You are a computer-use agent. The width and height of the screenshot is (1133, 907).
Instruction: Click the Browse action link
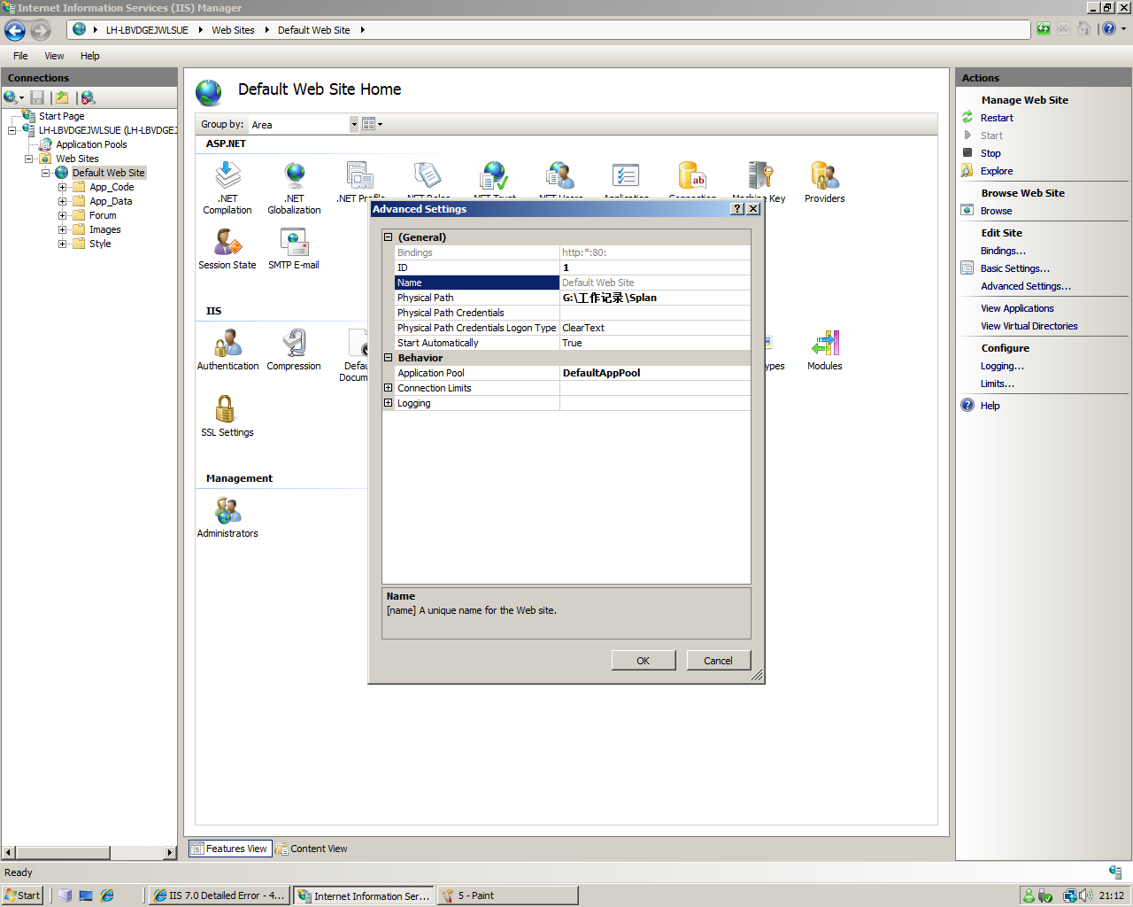pos(996,211)
